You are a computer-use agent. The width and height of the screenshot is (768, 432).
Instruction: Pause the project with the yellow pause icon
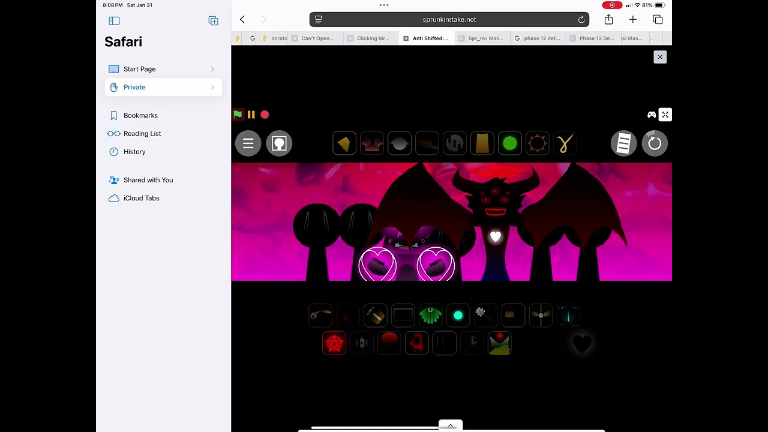(x=251, y=115)
